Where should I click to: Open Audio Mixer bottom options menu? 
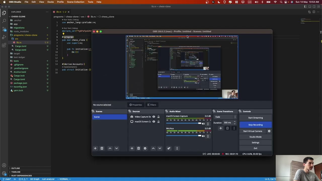[x=177, y=148]
